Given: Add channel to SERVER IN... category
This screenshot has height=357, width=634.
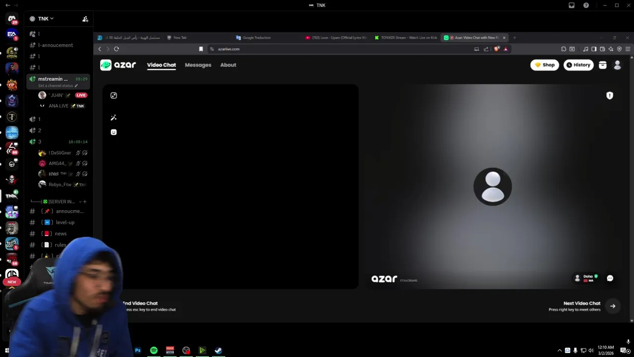Looking at the screenshot, I should pos(85,202).
